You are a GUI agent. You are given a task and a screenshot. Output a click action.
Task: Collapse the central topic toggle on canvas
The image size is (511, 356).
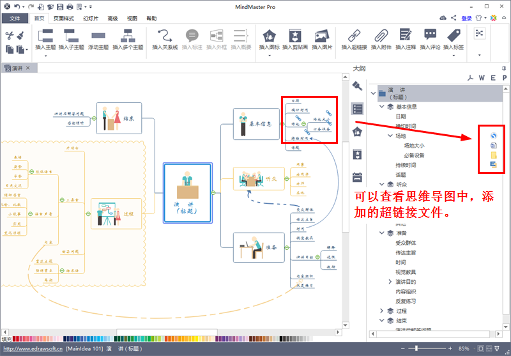click(x=213, y=192)
